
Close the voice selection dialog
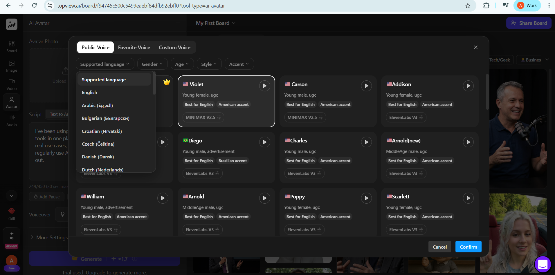coord(475,47)
